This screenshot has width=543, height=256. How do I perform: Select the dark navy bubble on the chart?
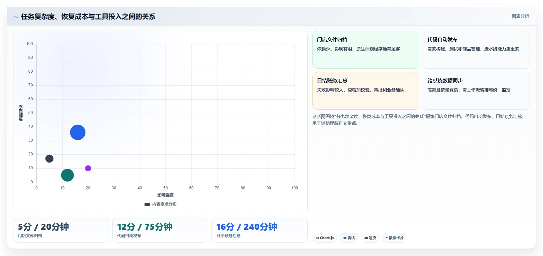[49, 158]
